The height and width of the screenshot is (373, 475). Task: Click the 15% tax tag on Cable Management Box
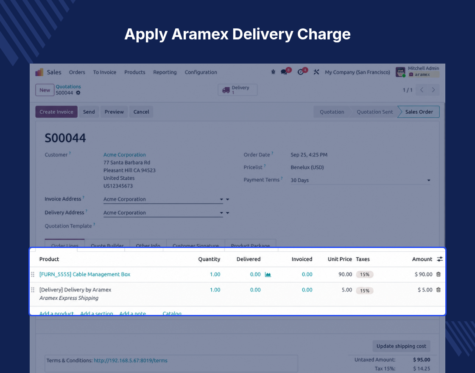(x=365, y=275)
